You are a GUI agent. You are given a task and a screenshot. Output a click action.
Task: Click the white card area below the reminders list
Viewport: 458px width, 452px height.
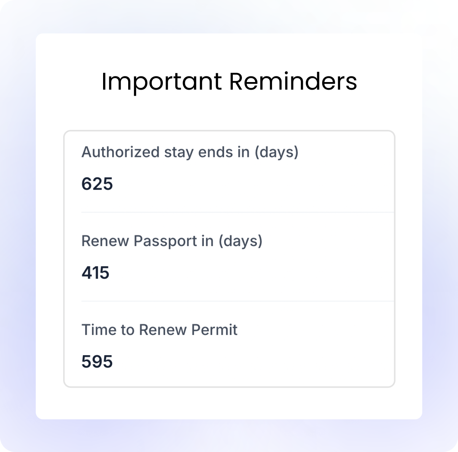point(229,403)
